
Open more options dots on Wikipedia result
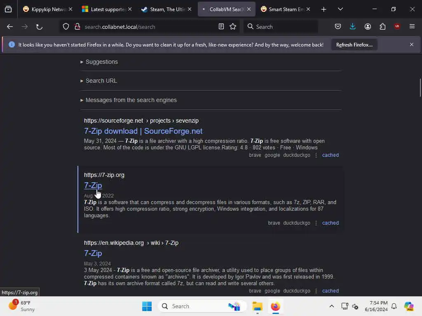pos(316,291)
